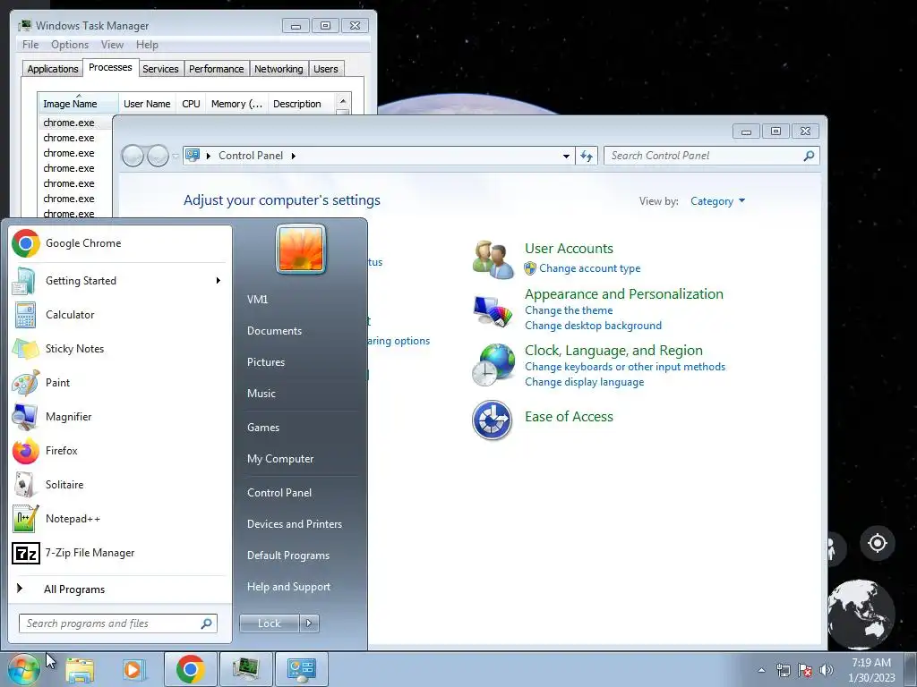Click the Start orb button
Screen dimensions: 917x687
pyautogui.click(x=23, y=669)
